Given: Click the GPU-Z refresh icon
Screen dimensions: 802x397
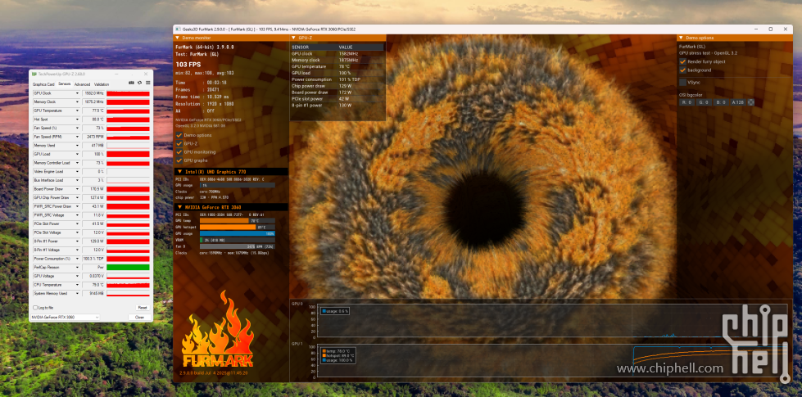Looking at the screenshot, I should [139, 83].
